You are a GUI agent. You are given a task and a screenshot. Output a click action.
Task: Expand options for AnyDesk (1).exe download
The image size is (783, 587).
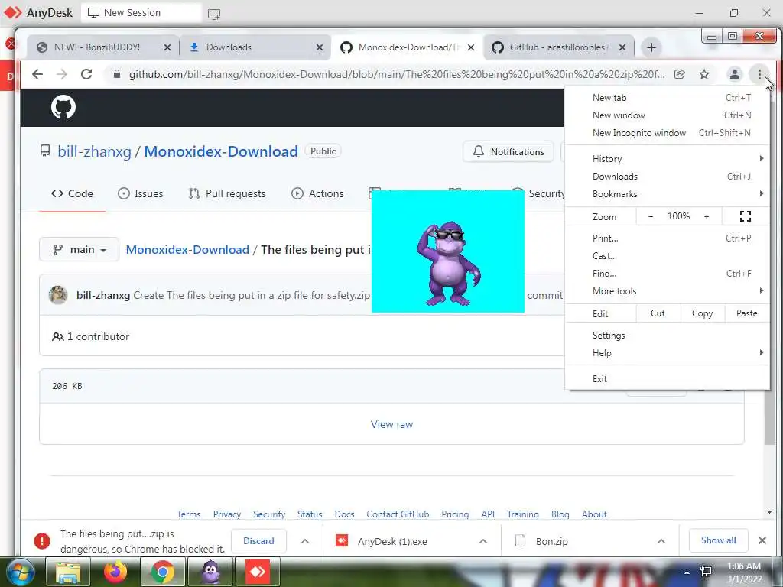(x=483, y=541)
